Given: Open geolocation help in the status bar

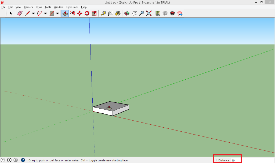Looking at the screenshot, I should click(x=3, y=160).
